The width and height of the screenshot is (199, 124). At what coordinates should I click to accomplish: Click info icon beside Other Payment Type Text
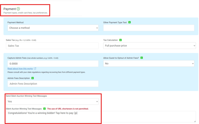click(x=129, y=22)
